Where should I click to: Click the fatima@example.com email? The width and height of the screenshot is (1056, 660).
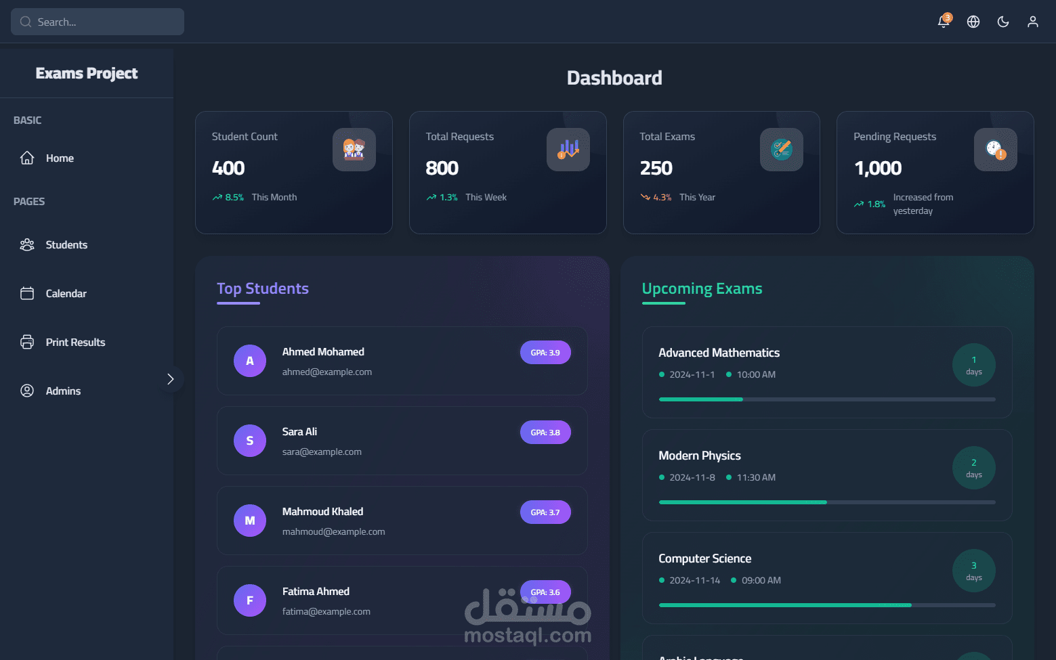(x=326, y=611)
